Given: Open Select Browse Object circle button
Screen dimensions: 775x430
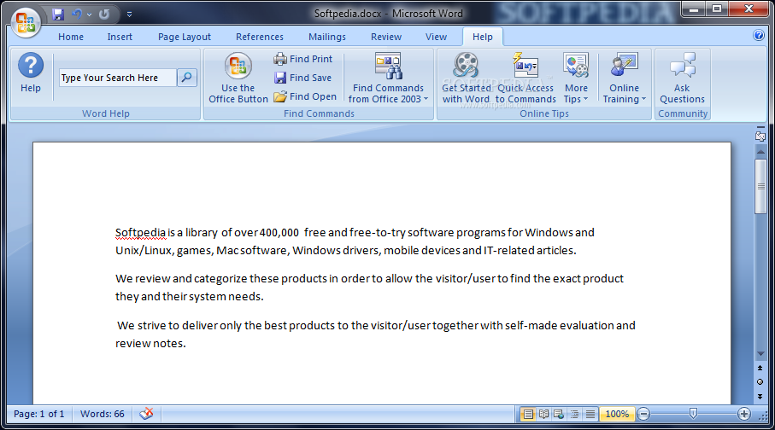Looking at the screenshot, I should (760, 381).
